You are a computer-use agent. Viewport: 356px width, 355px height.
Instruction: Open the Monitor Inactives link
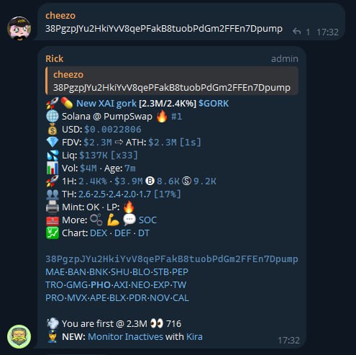125,336
